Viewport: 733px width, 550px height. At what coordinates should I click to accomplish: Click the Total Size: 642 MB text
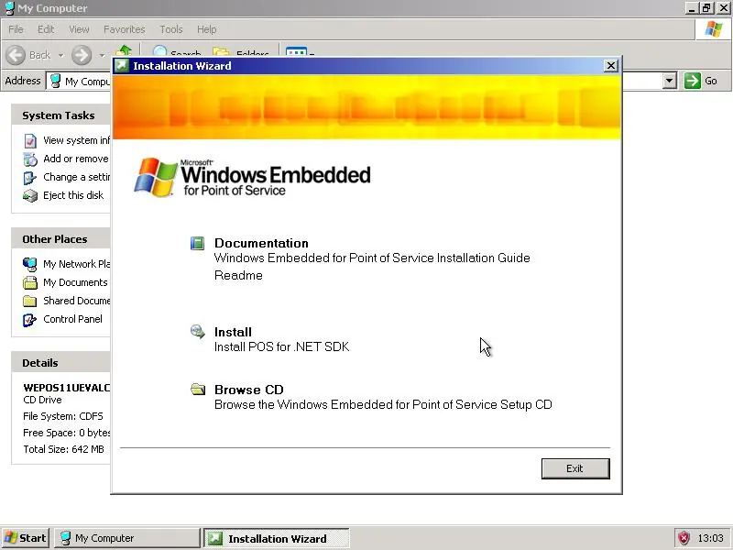click(x=63, y=449)
